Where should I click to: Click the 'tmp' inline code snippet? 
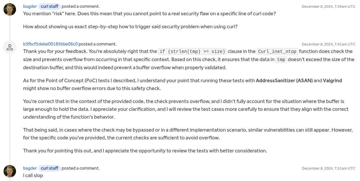281,59
